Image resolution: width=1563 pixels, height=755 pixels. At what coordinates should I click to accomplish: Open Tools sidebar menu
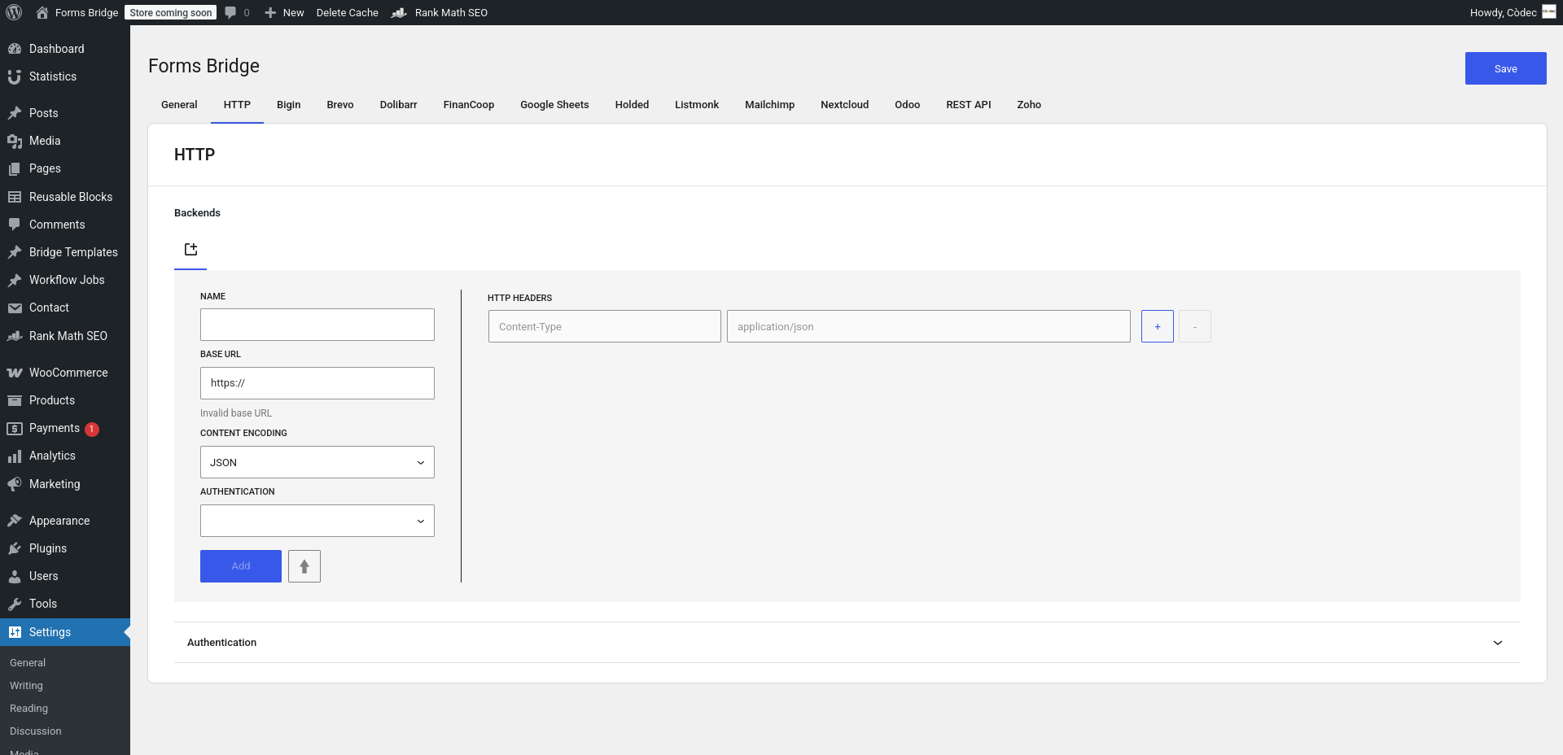coord(65,604)
